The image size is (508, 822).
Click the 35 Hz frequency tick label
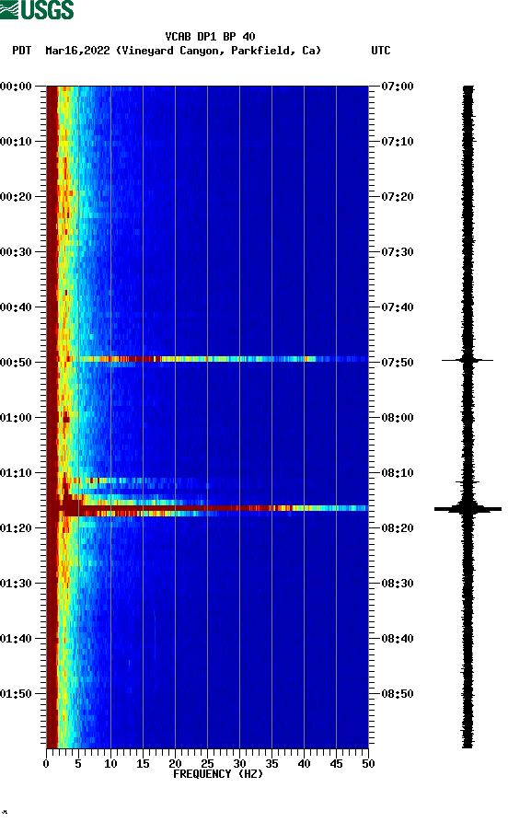pos(271,764)
